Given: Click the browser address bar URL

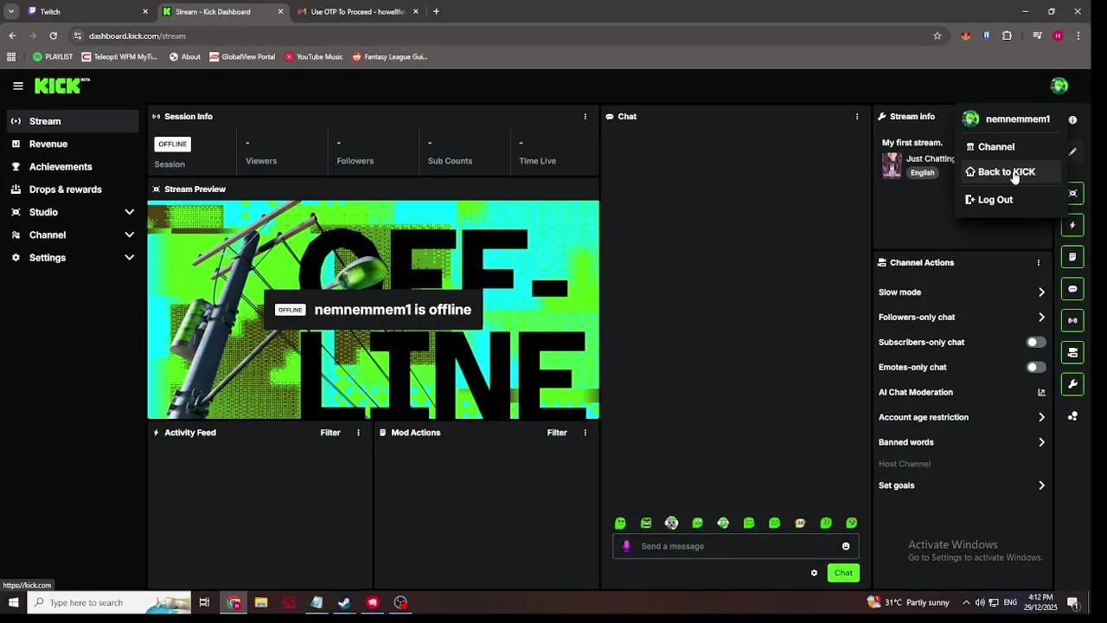Looking at the screenshot, I should click(138, 36).
